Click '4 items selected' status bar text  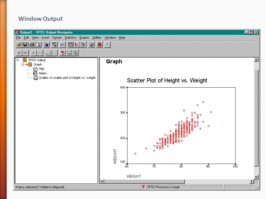(x=40, y=187)
